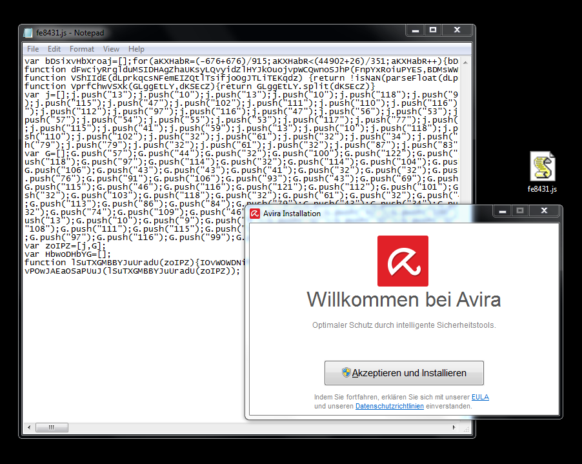582x464 pixels.
Task: Minimize the Avira Installation window
Action: [x=503, y=211]
